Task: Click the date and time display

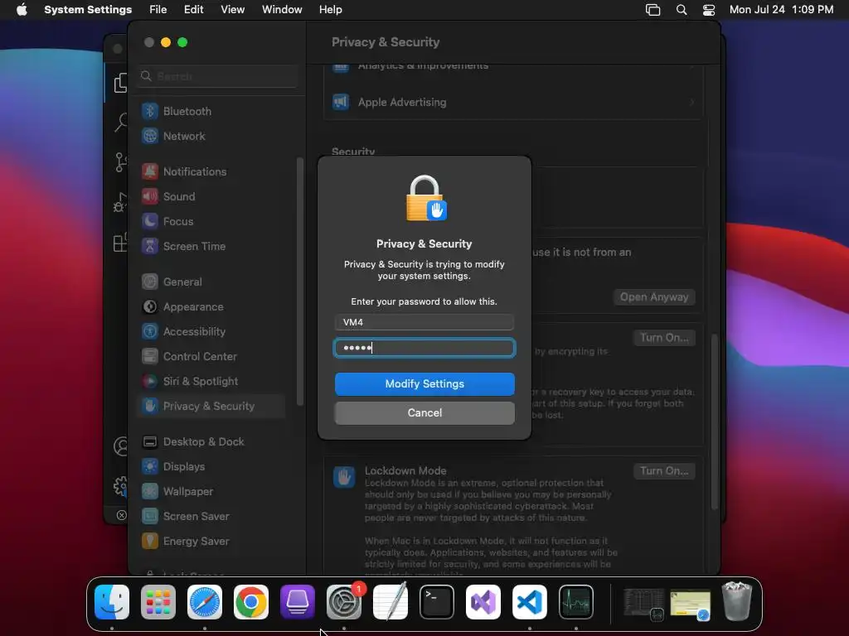Action: [x=781, y=10]
